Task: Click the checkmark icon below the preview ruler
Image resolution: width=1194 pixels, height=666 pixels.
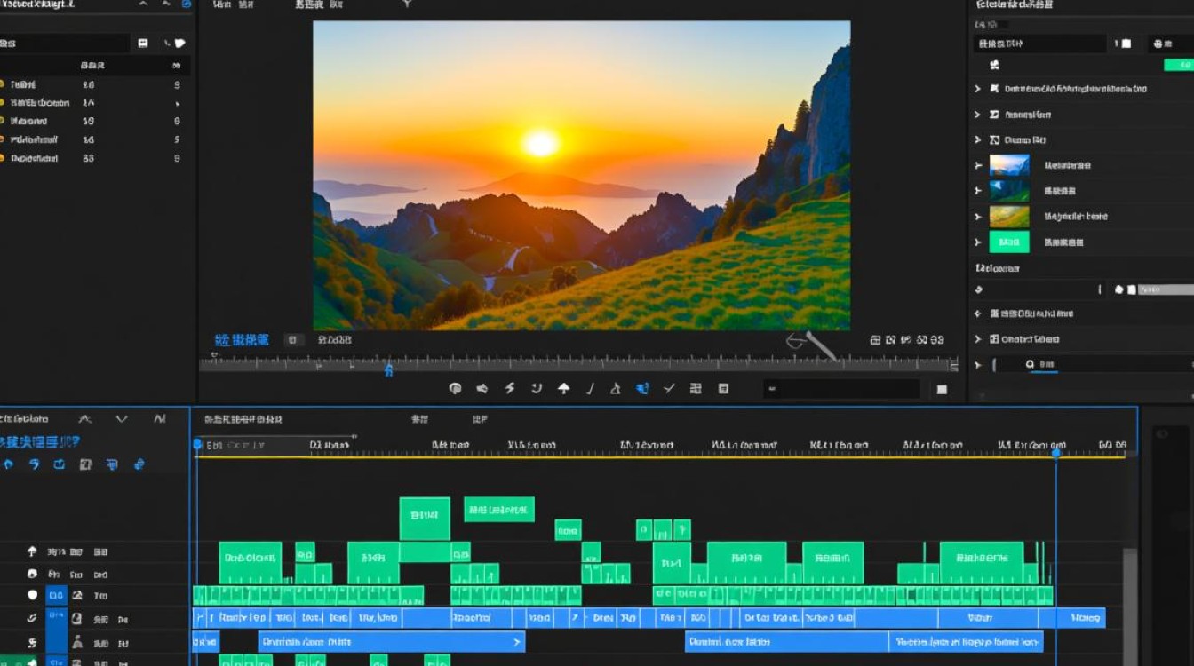Action: click(x=669, y=389)
